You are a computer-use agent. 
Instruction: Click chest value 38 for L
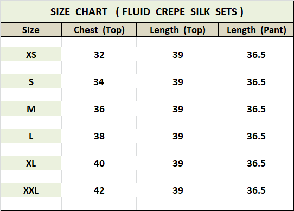pyautogui.click(x=99, y=136)
